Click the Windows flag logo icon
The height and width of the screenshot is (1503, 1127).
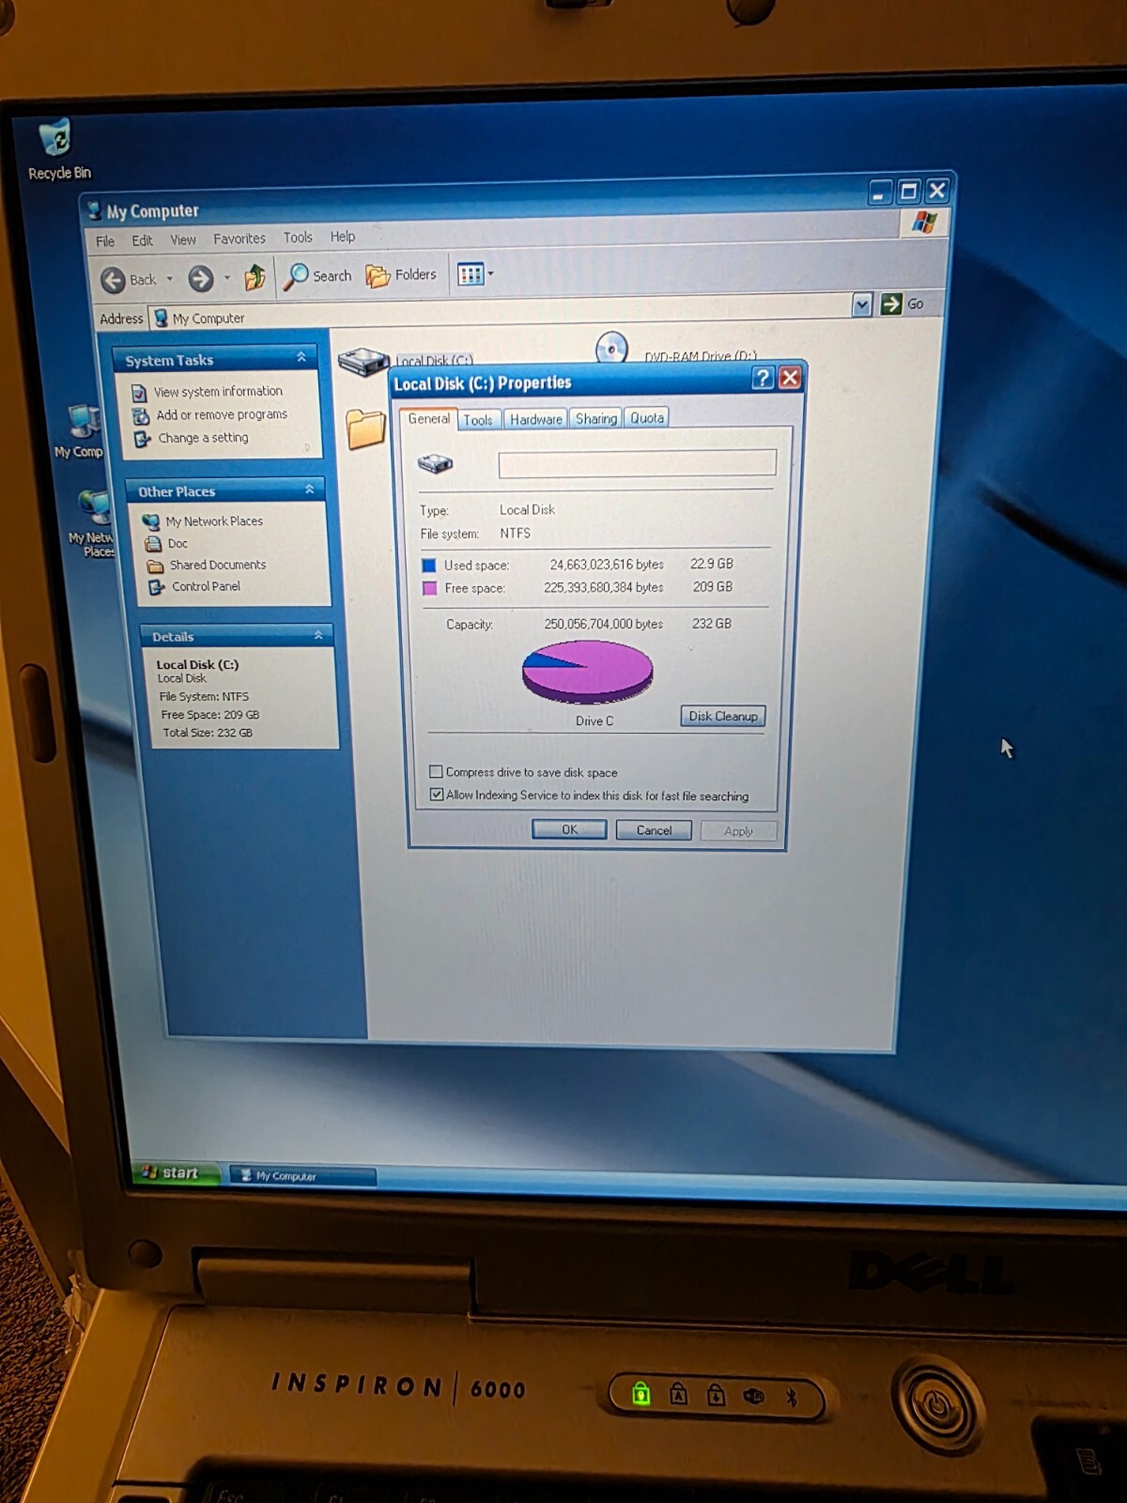coord(924,223)
